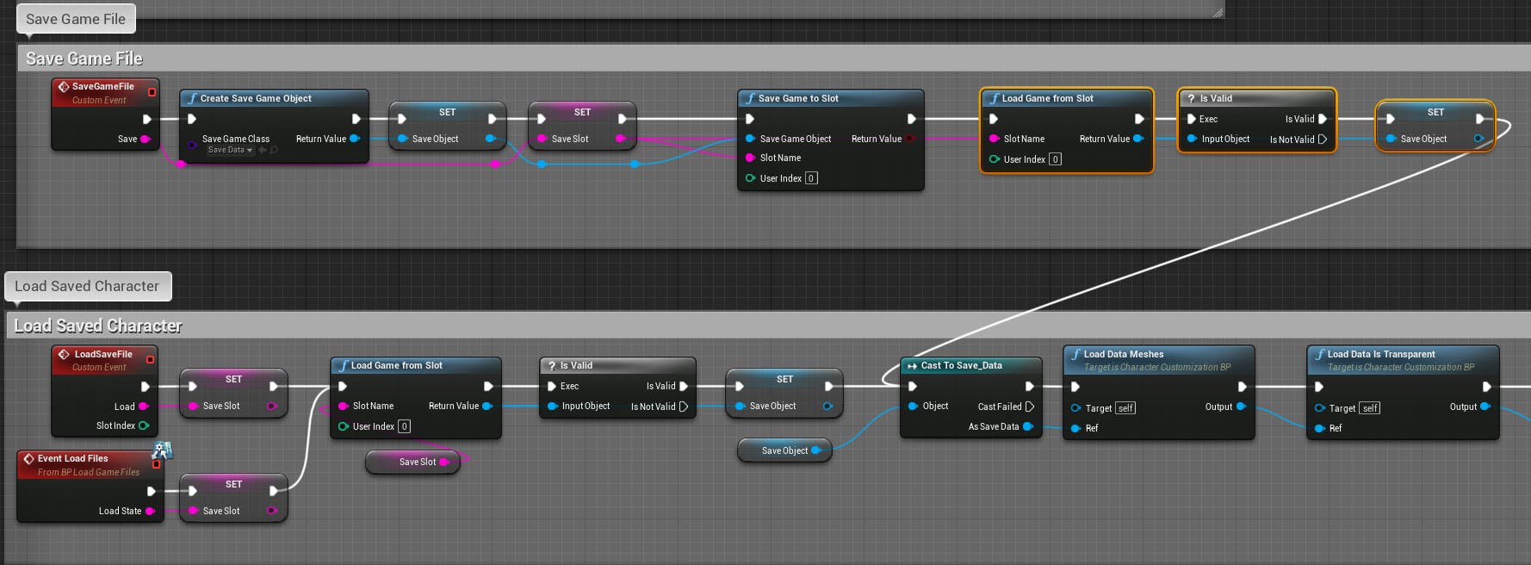
Task: Click the User Index field on Save Game to Slot
Action: point(811,178)
